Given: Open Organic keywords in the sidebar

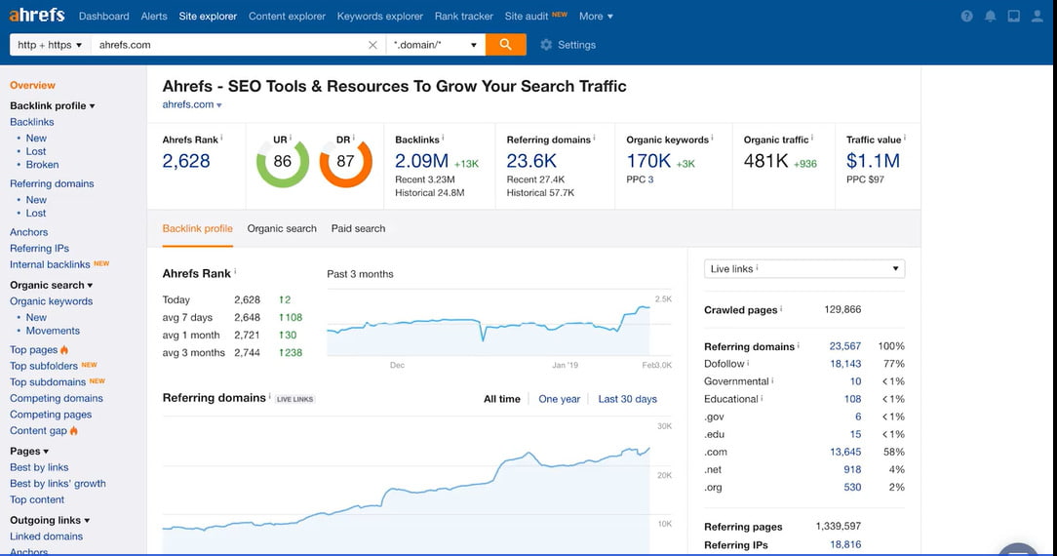Looking at the screenshot, I should tap(52, 301).
